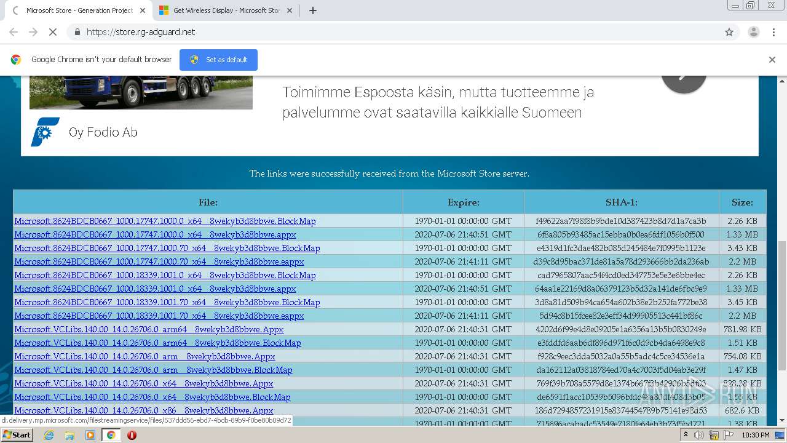Close the Microsoft Store Generation Project tab
This screenshot has height=443, width=787.
click(x=143, y=10)
